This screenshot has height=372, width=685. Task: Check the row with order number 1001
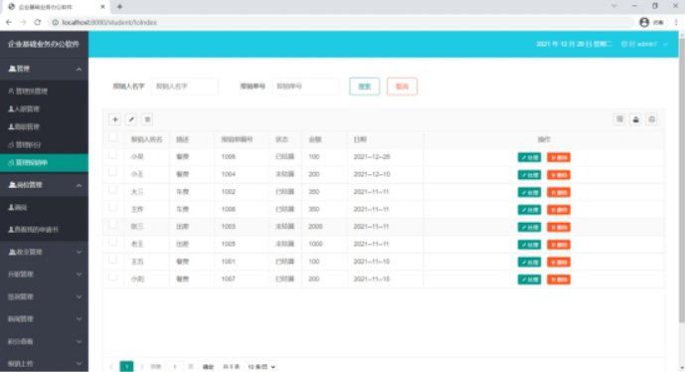click(x=112, y=260)
